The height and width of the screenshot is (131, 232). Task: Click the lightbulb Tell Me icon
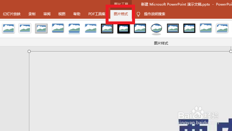click(138, 14)
